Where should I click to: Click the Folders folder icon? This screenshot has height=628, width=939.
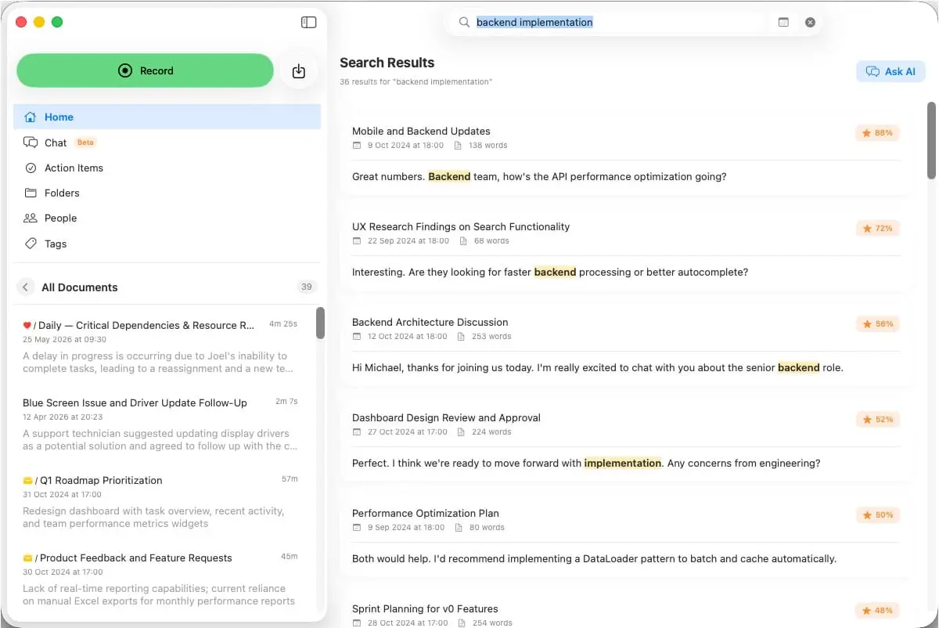click(x=31, y=193)
